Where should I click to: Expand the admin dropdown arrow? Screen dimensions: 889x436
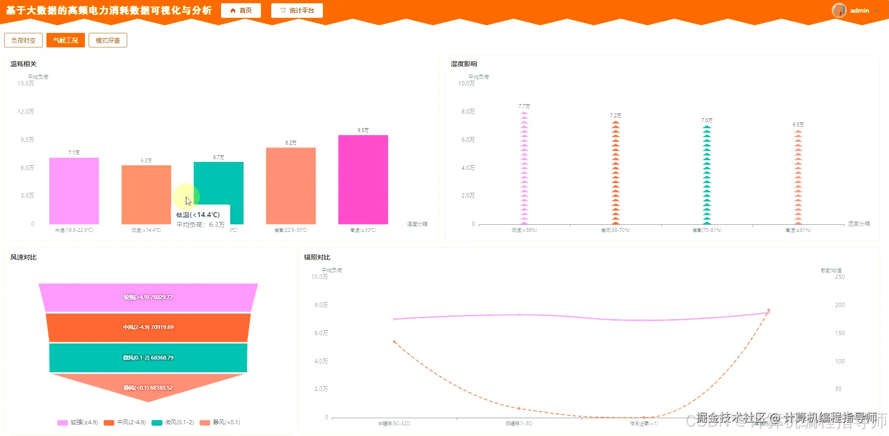(x=875, y=10)
